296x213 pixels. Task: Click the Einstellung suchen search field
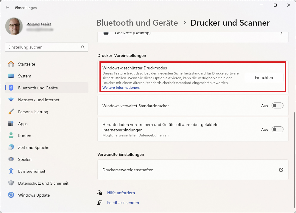(x=47, y=47)
